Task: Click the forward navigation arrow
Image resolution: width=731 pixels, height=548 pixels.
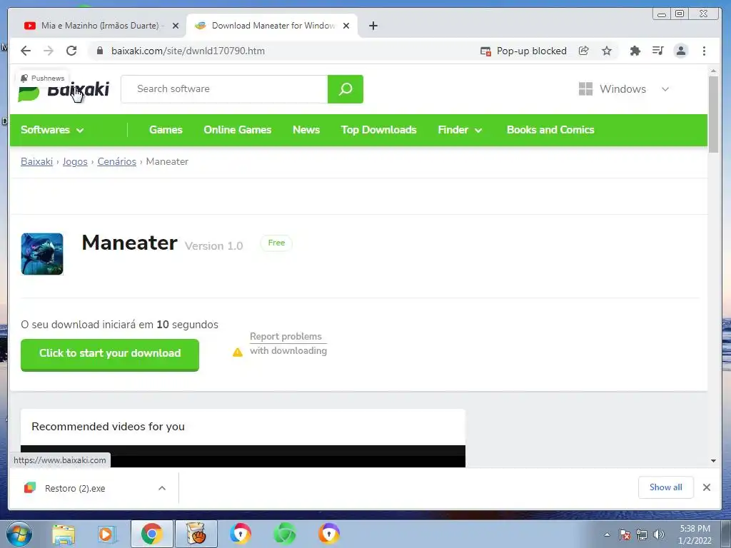Action: pos(49,51)
